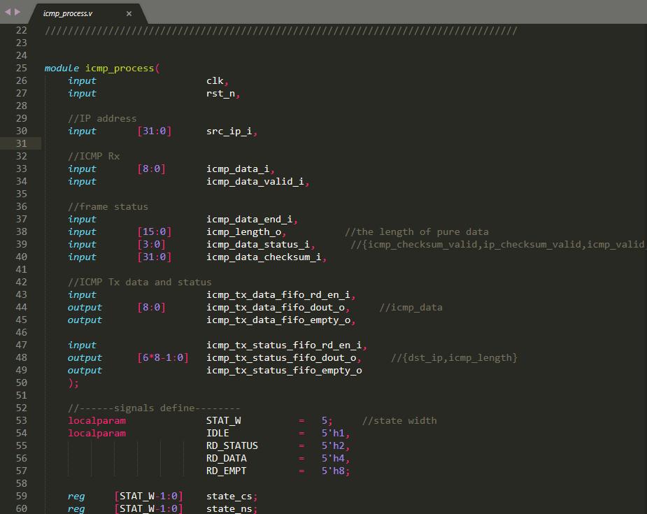Click the //state width comment
Screen dimensions: 647x514
pyautogui.click(x=399, y=420)
